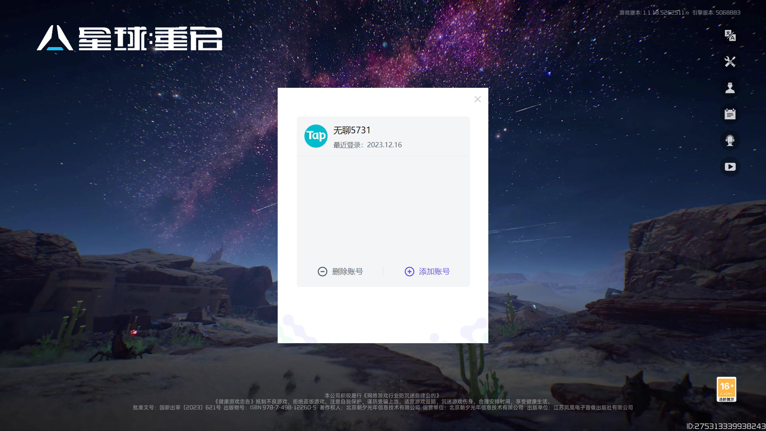Click the TapTap account avatar
The image size is (766, 431).
[316, 136]
